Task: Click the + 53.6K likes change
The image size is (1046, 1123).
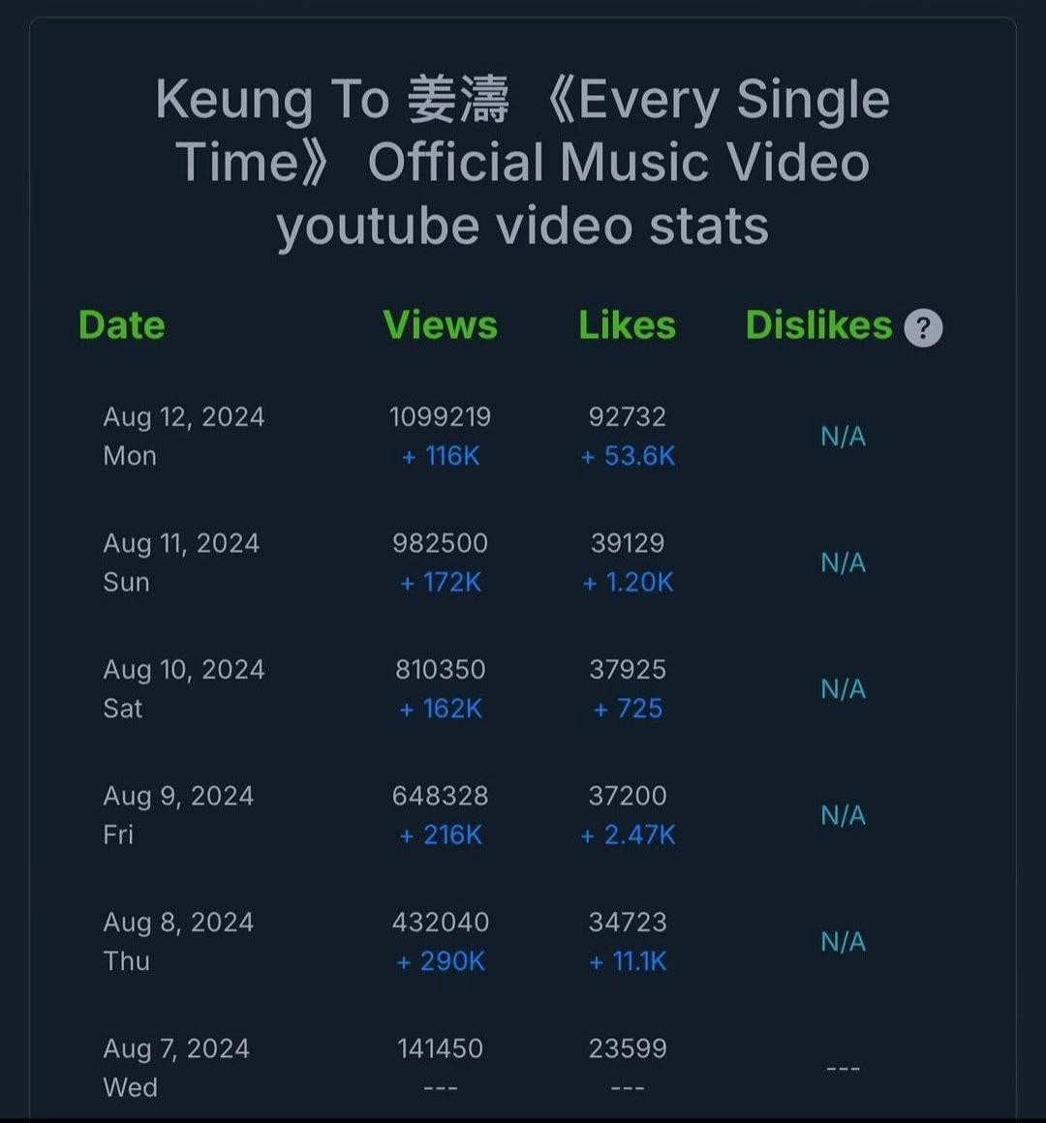Action: point(628,456)
